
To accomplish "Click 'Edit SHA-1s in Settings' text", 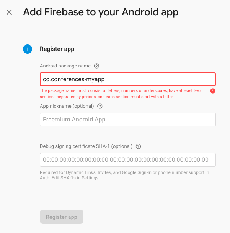I will point(75,178).
